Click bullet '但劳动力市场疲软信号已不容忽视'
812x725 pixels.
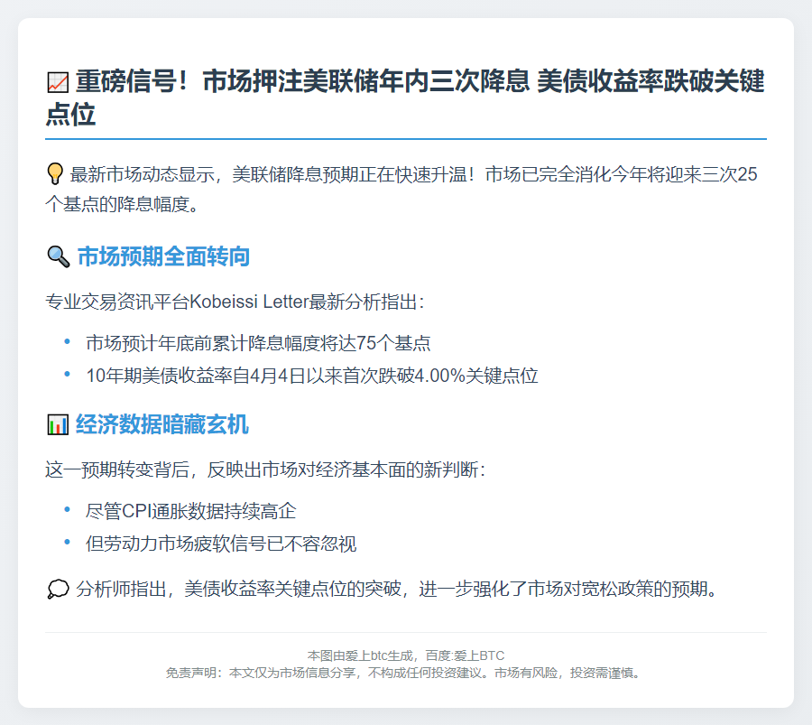pyautogui.click(x=221, y=544)
